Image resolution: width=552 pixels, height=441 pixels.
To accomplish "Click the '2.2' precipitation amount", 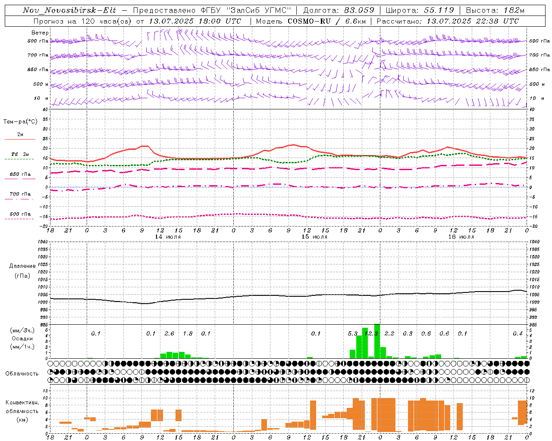I will tap(389, 333).
